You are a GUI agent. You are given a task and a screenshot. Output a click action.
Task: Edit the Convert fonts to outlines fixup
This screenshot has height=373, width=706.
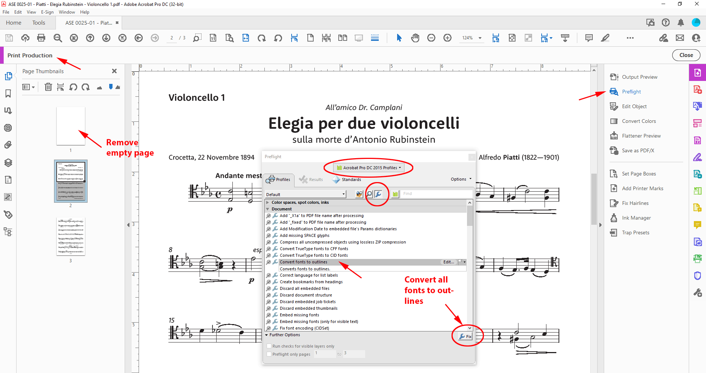[448, 262]
